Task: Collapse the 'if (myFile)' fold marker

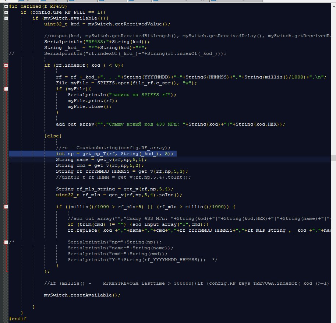Action: coord(6,89)
